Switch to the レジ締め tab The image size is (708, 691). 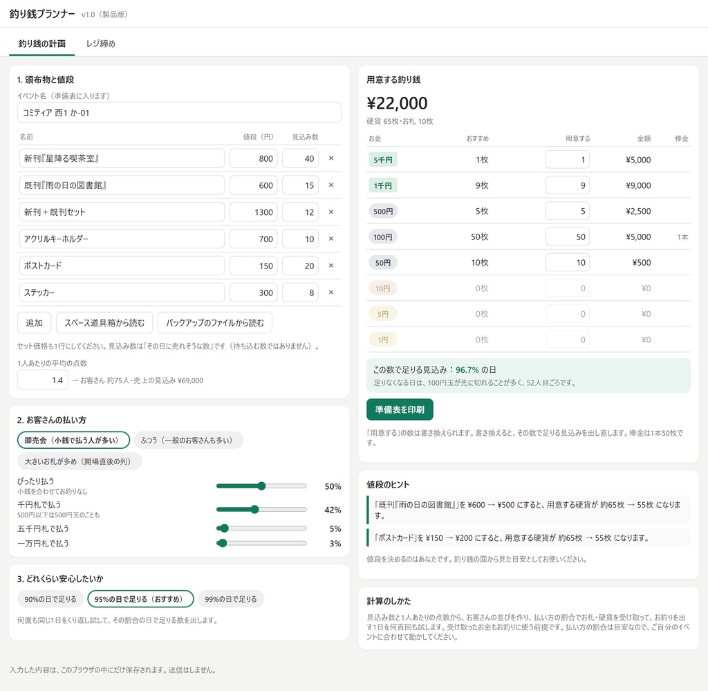coord(101,44)
